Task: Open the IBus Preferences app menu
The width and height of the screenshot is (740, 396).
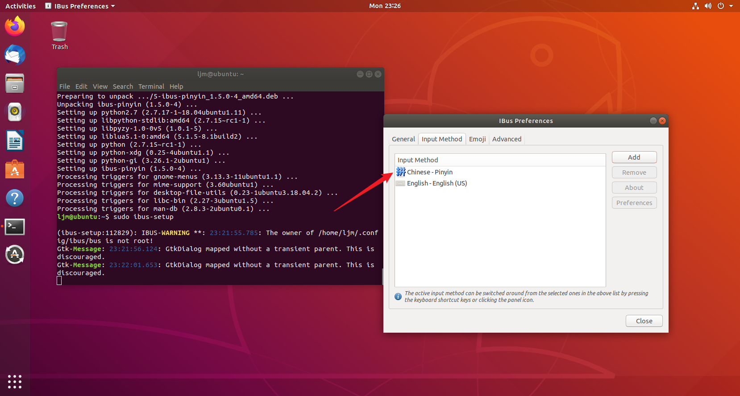Action: coord(80,6)
